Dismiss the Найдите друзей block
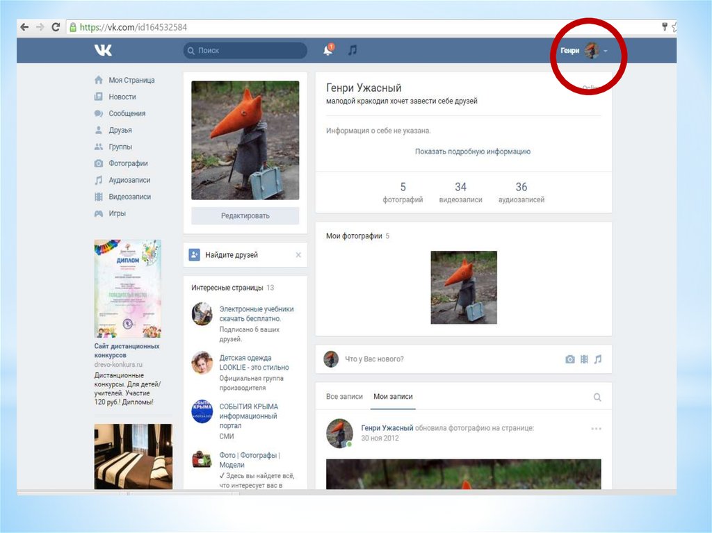The width and height of the screenshot is (712, 533). [298, 255]
